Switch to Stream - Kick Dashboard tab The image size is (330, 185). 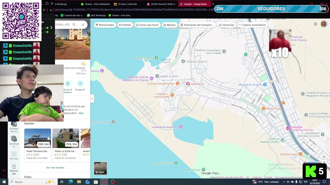pyautogui.click(x=95, y=4)
